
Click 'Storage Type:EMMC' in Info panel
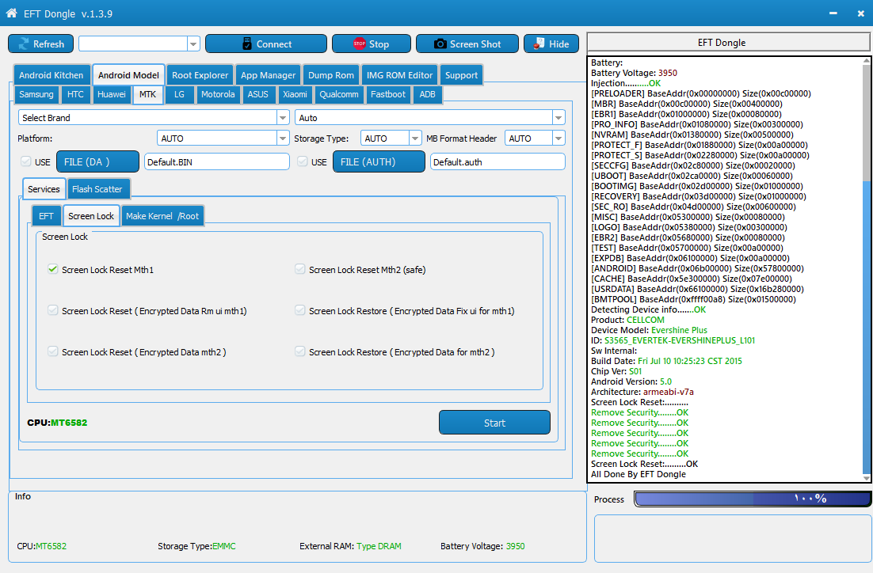(x=196, y=546)
